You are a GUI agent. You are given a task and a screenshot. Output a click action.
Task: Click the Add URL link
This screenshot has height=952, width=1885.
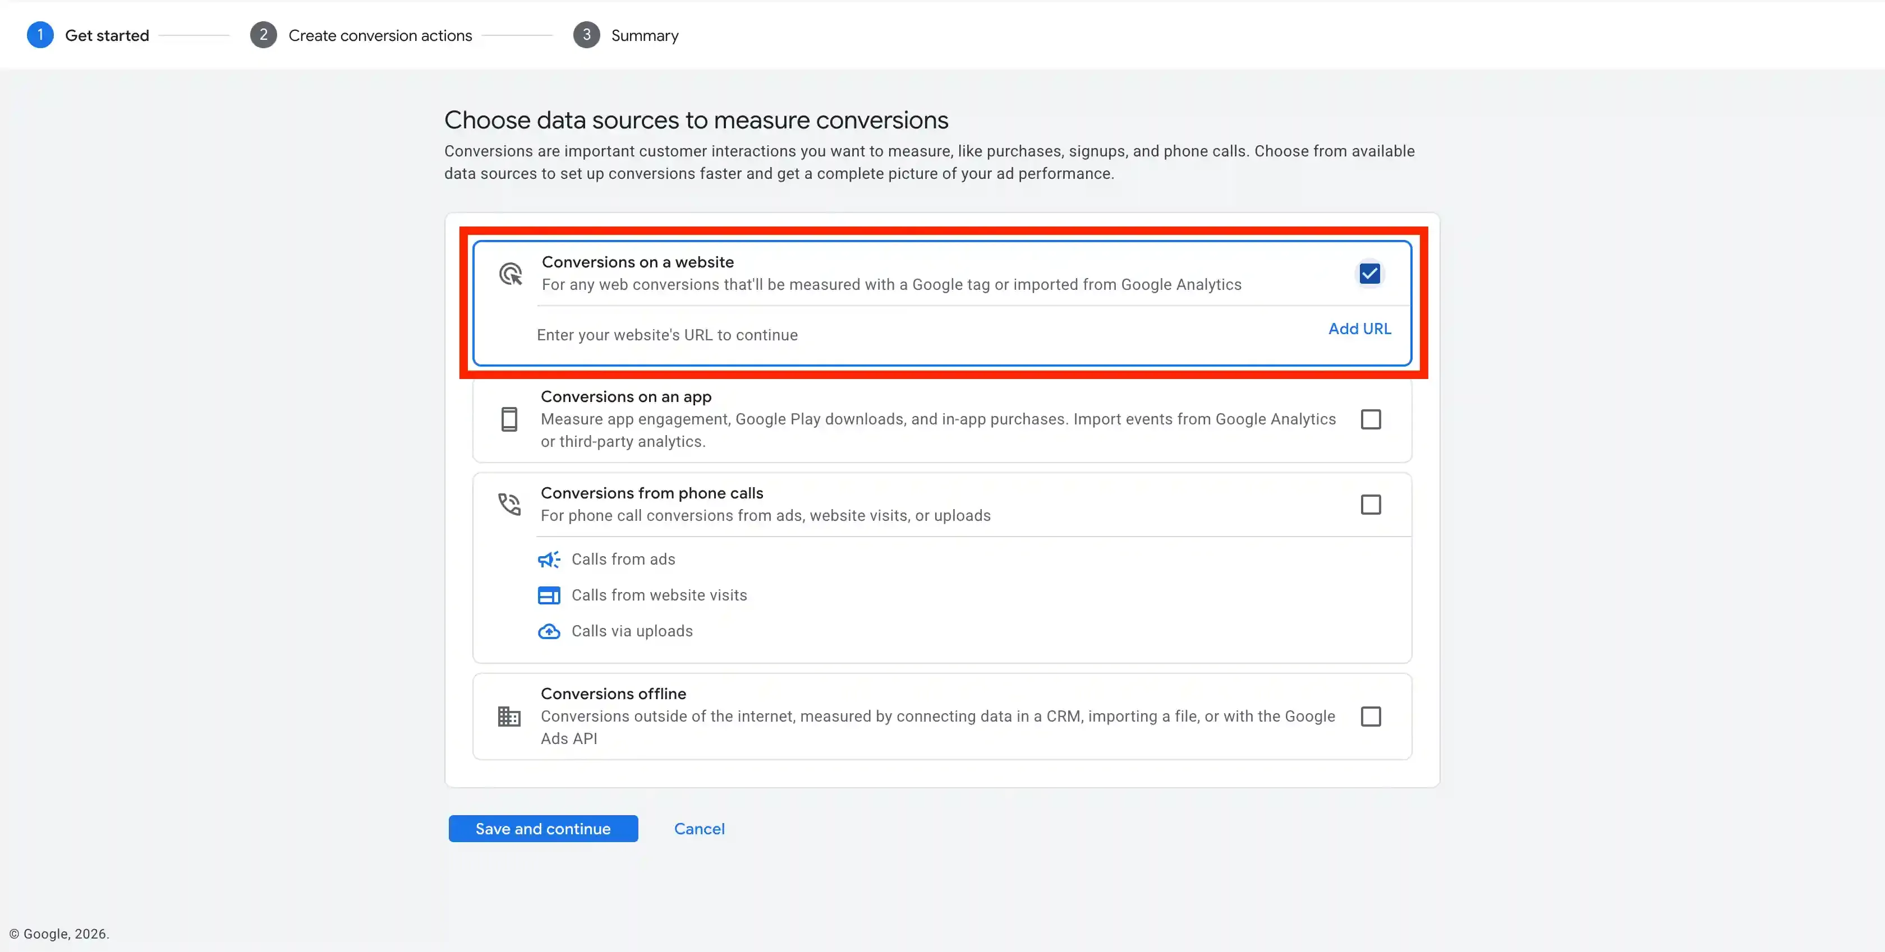[x=1359, y=329]
